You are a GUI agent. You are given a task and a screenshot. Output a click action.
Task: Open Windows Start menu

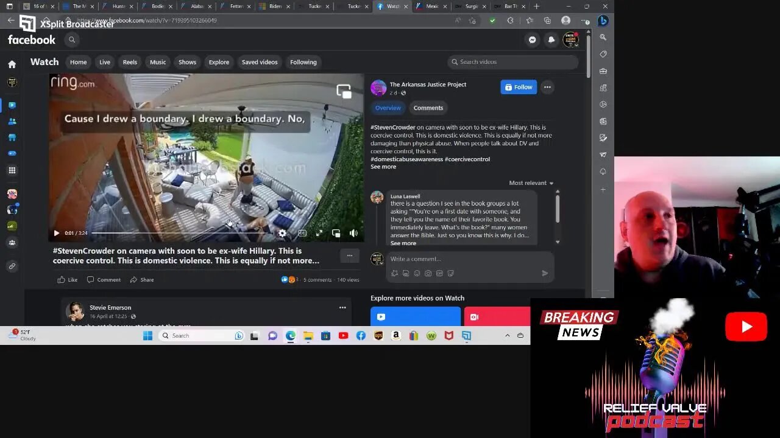tap(147, 336)
